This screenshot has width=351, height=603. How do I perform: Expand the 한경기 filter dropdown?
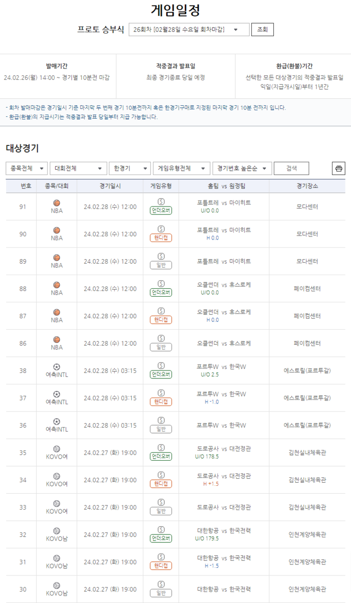pyautogui.click(x=130, y=168)
